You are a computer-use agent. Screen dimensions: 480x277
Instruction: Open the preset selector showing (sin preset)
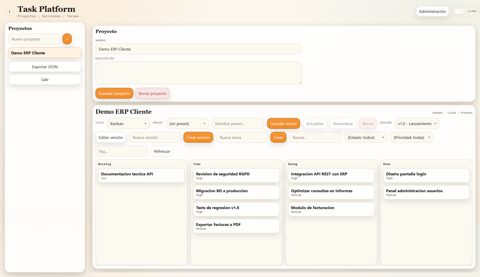click(x=187, y=124)
